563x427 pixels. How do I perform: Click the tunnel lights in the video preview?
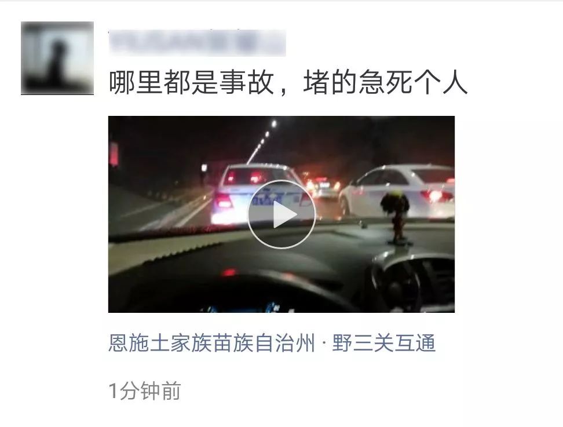pyautogui.click(x=261, y=142)
